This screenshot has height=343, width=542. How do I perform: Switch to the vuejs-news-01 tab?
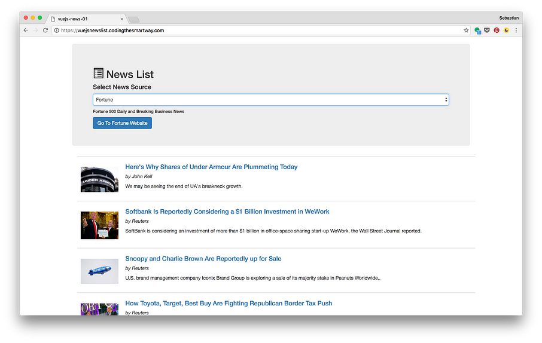pyautogui.click(x=84, y=19)
